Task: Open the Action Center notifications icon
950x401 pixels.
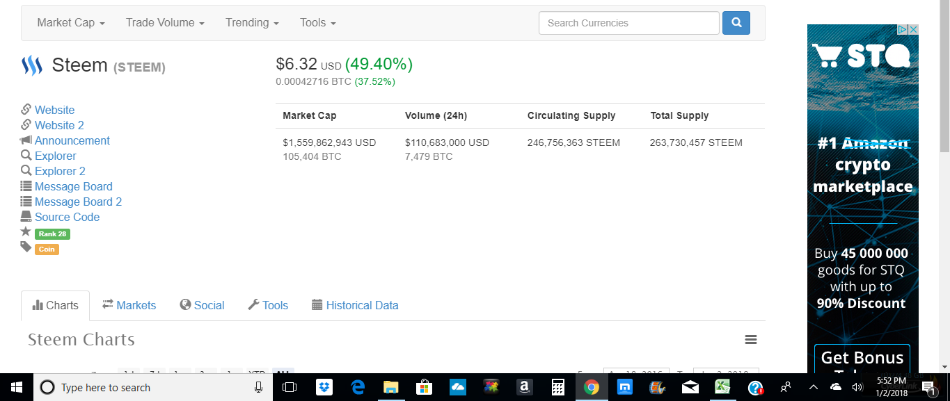Action: coord(929,387)
